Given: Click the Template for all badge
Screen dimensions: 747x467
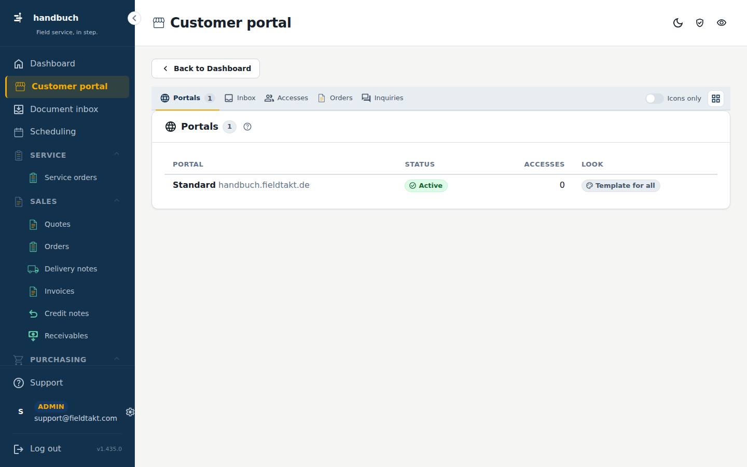Looking at the screenshot, I should point(620,186).
